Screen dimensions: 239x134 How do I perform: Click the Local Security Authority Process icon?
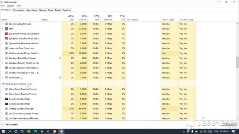tap(6, 114)
